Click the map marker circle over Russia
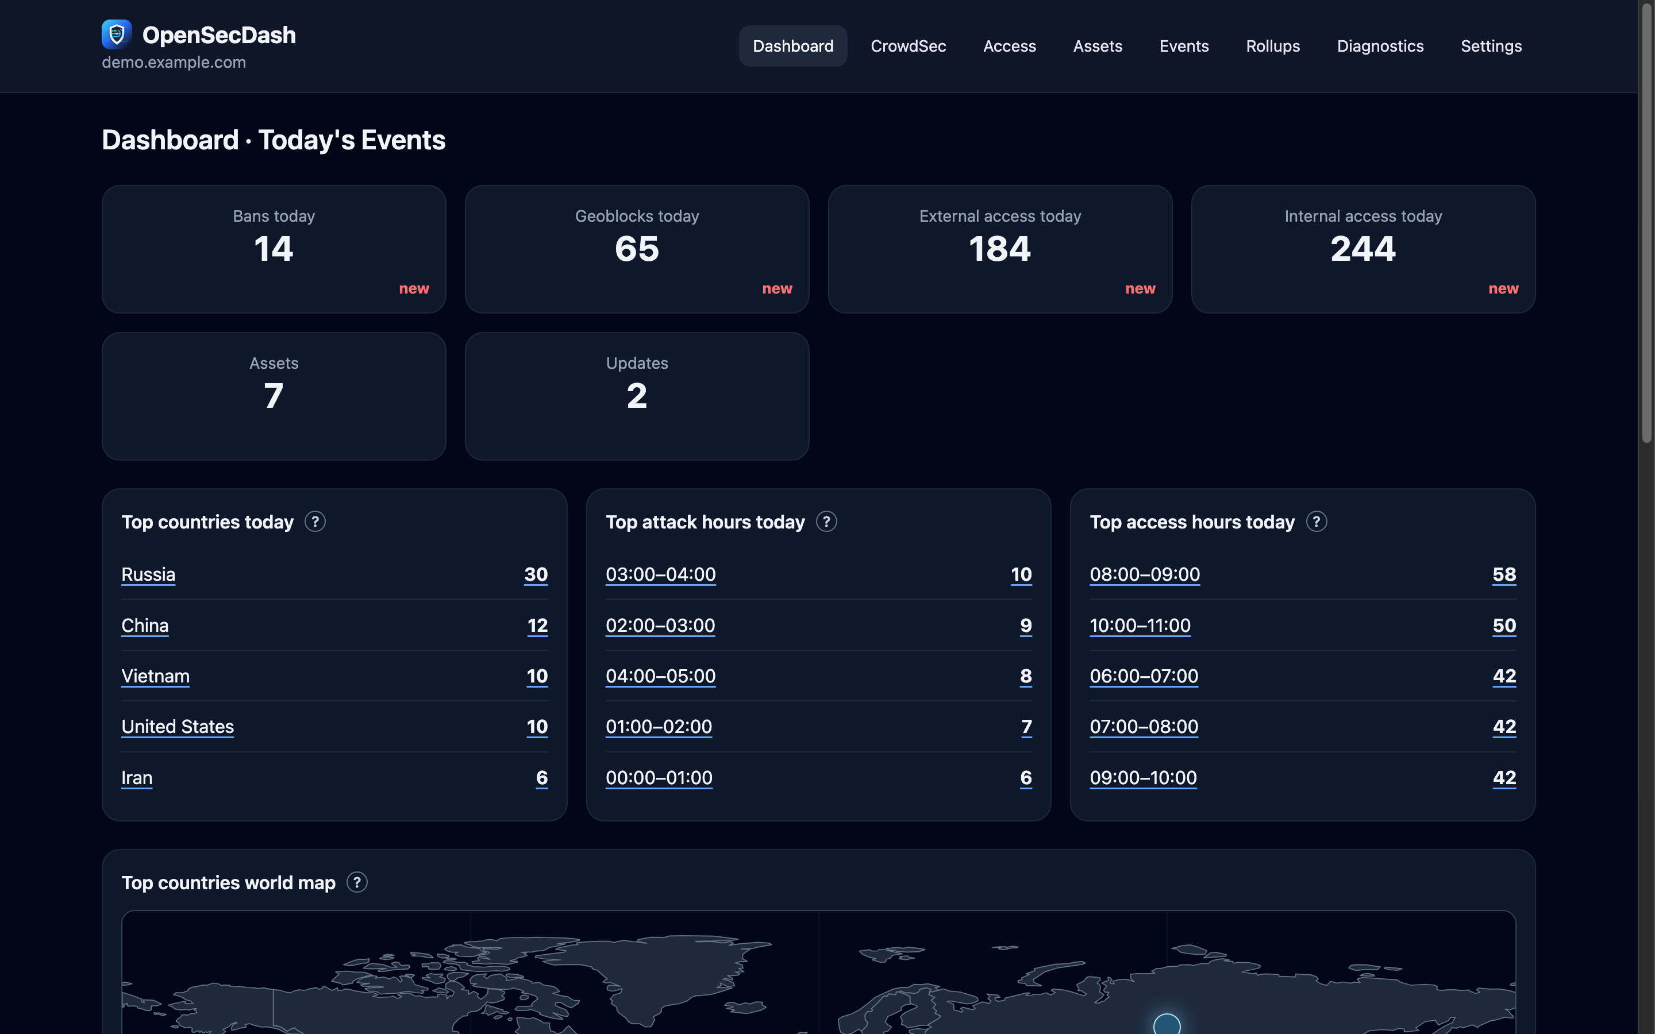 [x=1167, y=1024]
